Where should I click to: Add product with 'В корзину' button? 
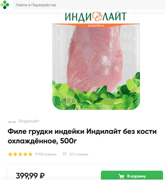click(x=132, y=175)
